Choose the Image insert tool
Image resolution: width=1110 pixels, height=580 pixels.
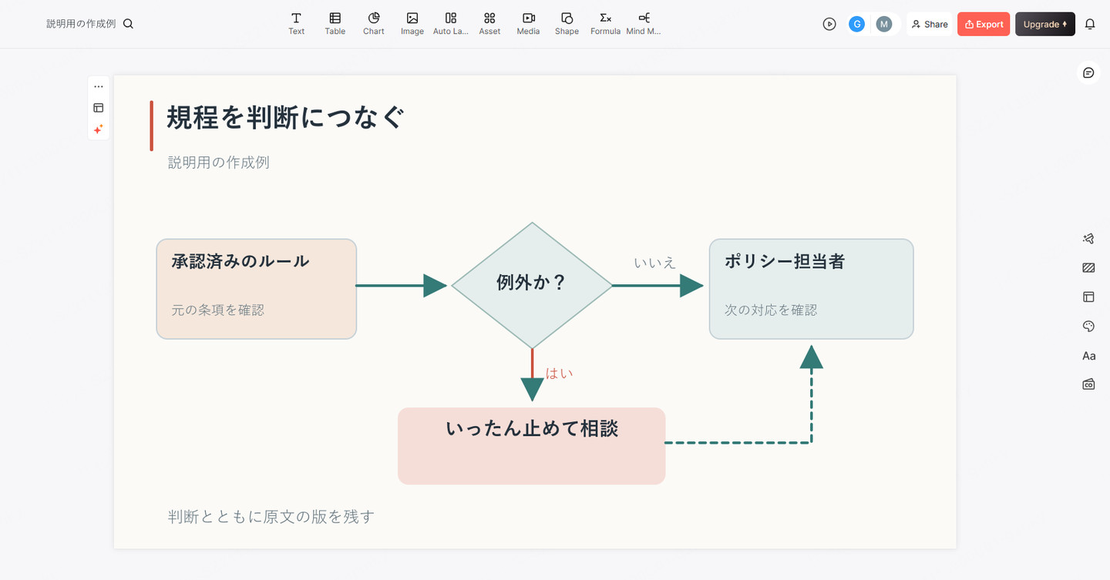[x=412, y=23]
